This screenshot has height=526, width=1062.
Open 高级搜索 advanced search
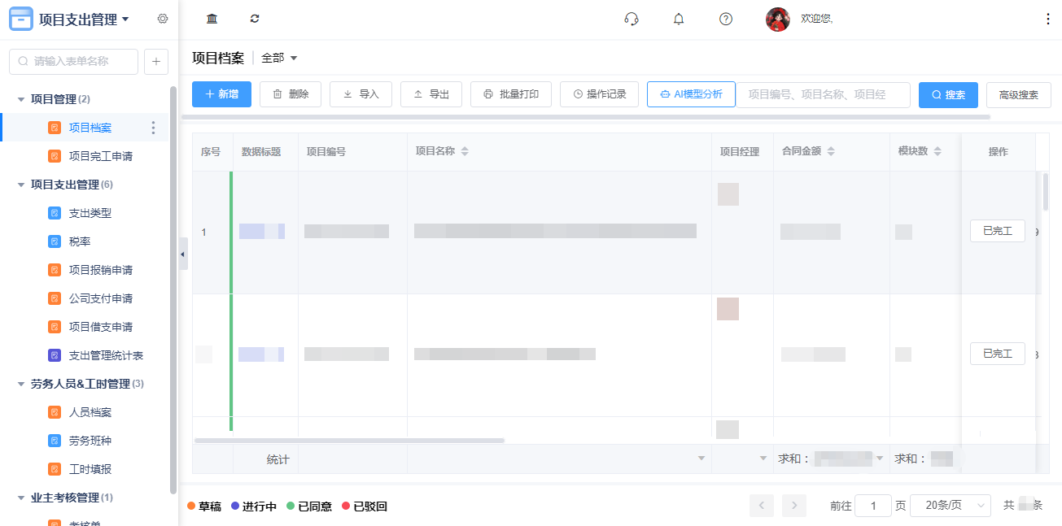[x=1019, y=95]
